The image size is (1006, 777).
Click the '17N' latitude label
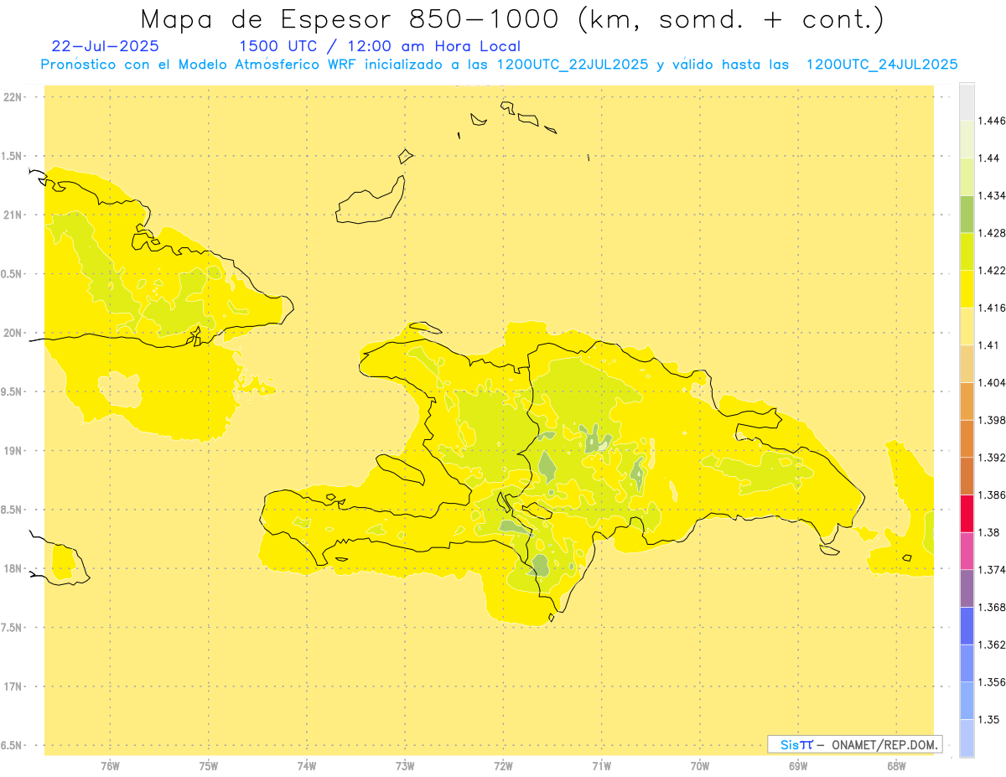click(x=13, y=686)
